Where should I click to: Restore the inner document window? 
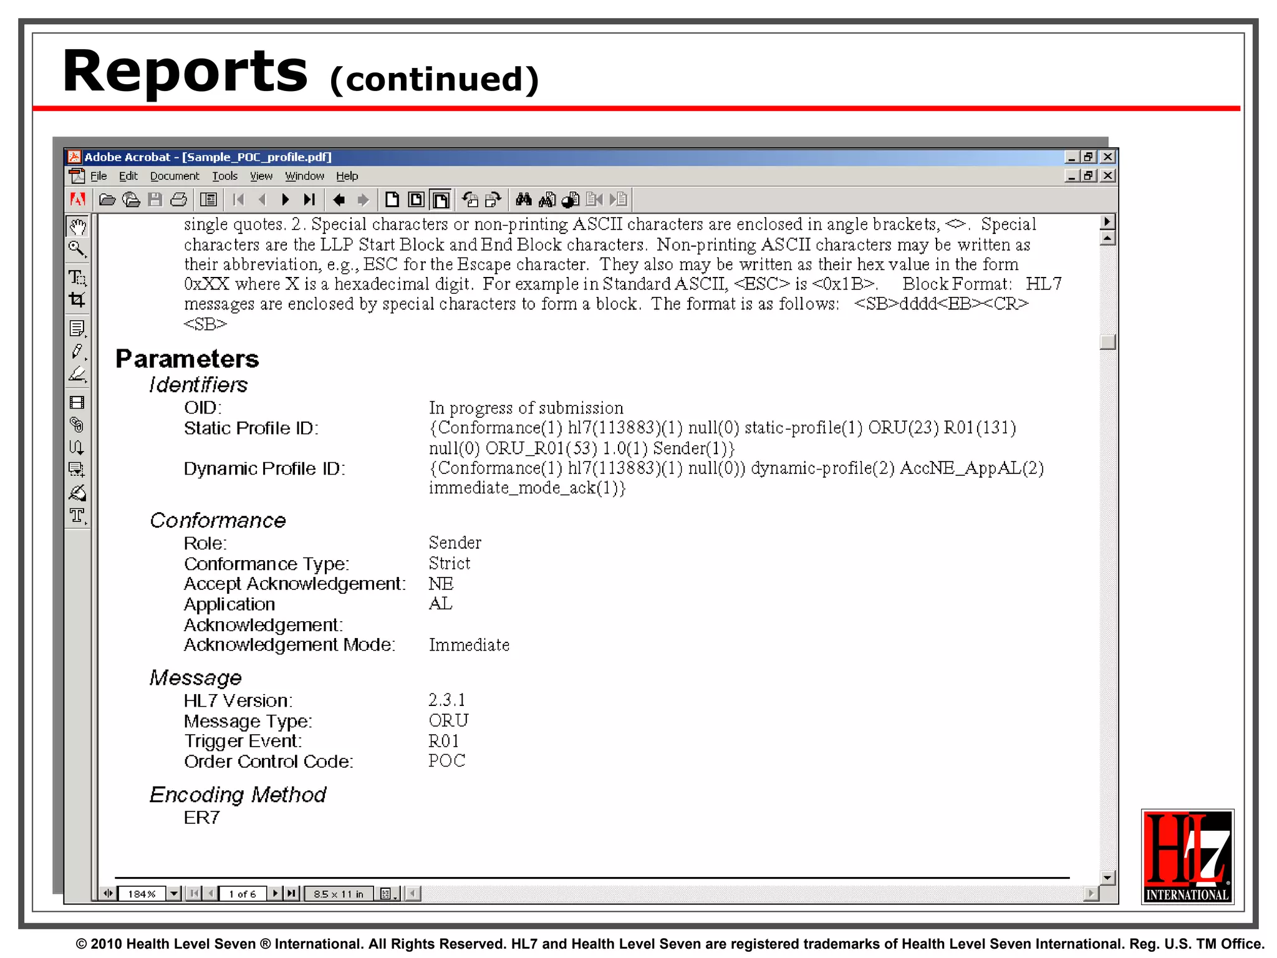(1089, 176)
